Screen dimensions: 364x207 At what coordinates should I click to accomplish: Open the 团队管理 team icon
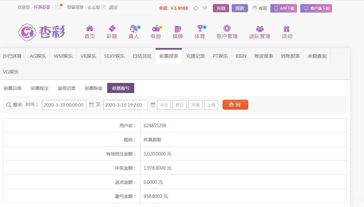click(x=260, y=29)
